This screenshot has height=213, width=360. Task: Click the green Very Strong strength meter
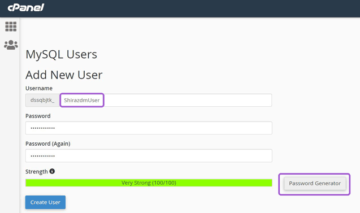[x=149, y=182]
